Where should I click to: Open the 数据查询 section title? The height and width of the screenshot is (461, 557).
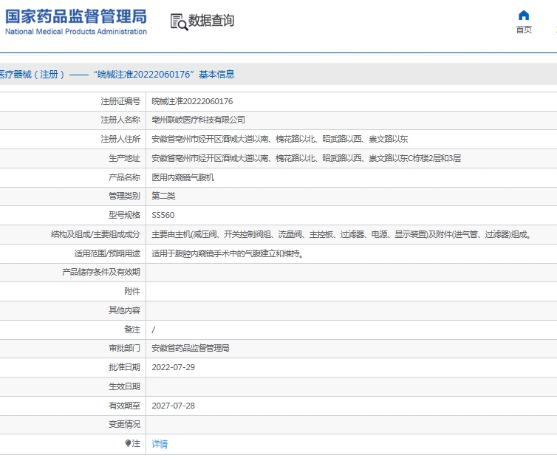pyautogui.click(x=211, y=21)
